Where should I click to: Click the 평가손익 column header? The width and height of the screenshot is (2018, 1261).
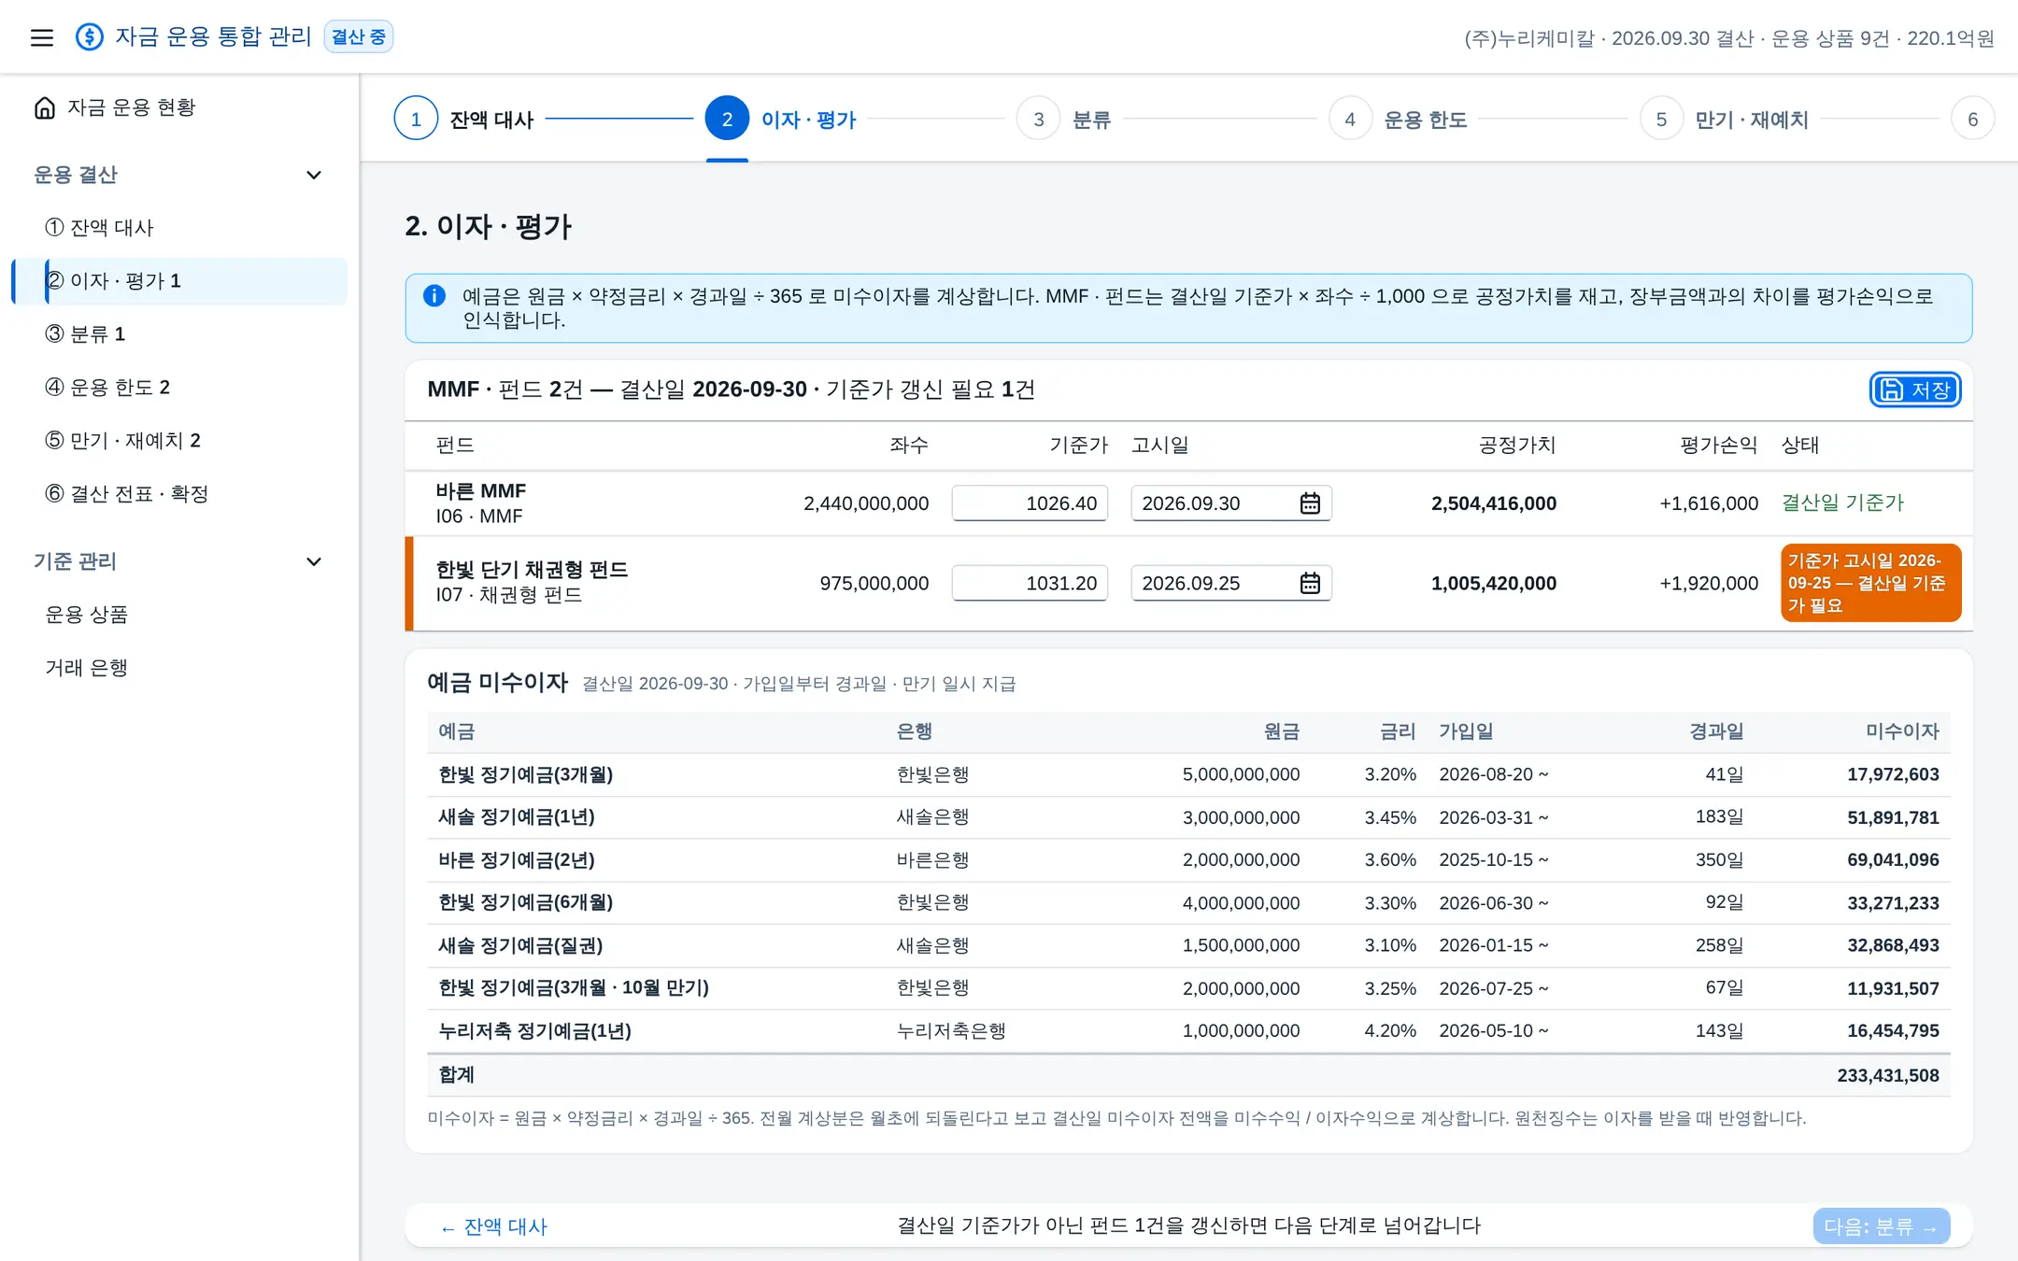(x=1719, y=445)
